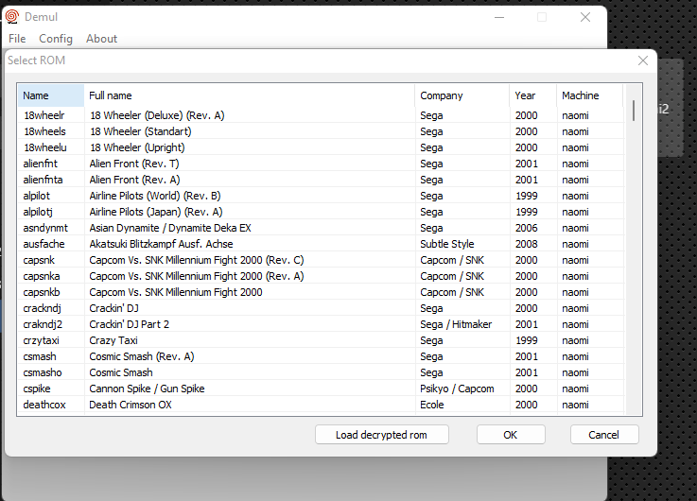
Task: Select the Crazy Taxi ROM row
Action: pyautogui.click(x=321, y=340)
